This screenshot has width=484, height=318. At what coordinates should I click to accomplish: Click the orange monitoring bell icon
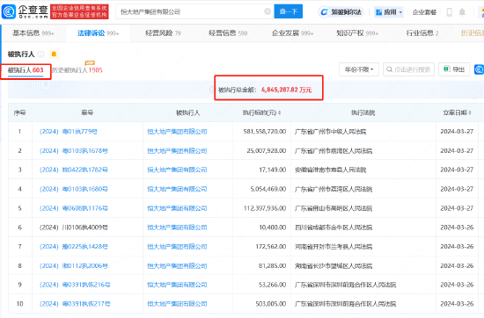[54, 54]
